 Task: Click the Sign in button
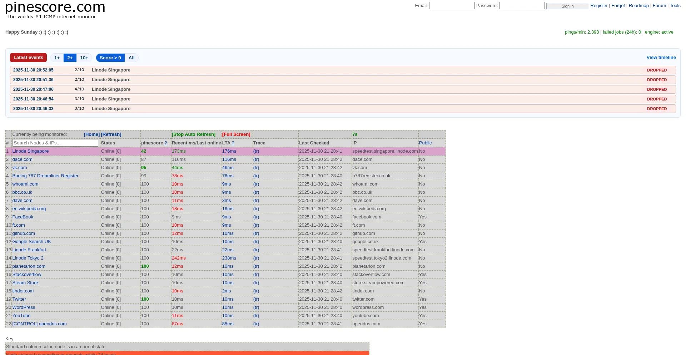pyautogui.click(x=567, y=6)
